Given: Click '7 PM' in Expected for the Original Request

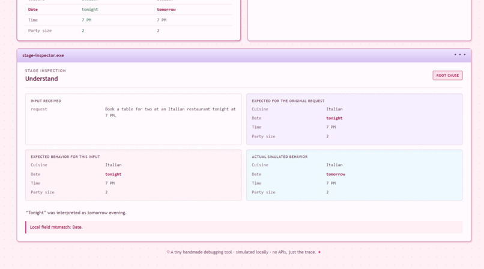Looking at the screenshot, I should click(x=331, y=127).
